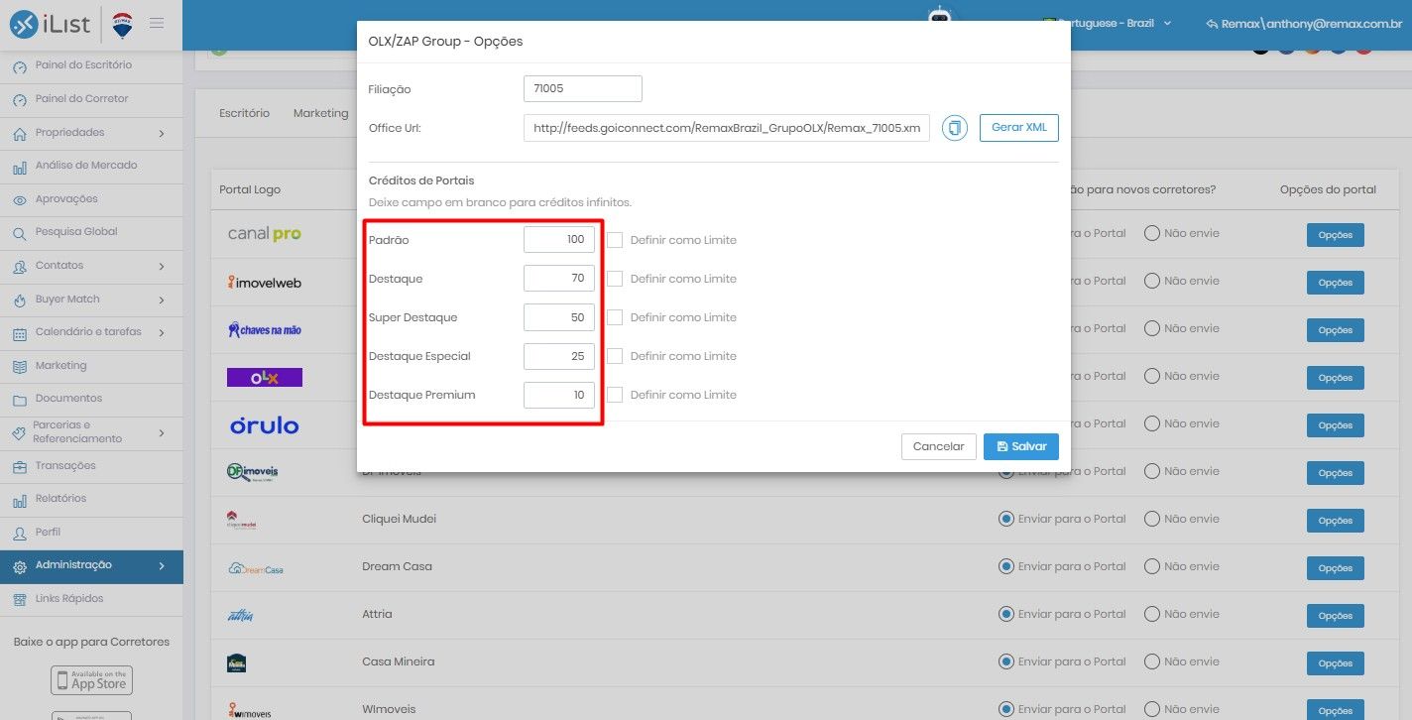The width and height of the screenshot is (1412, 720).
Task: Click the Aprovações eye icon
Action: tap(20, 199)
